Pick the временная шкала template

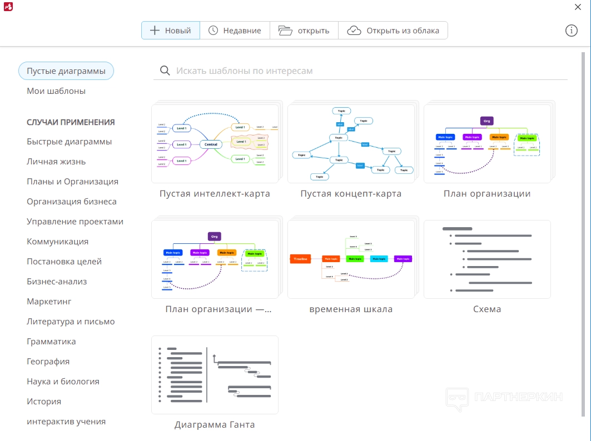[351, 259]
